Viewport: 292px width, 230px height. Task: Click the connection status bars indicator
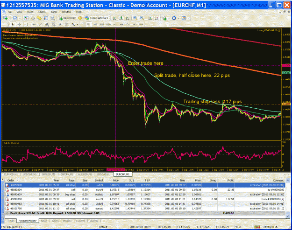click(x=257, y=227)
